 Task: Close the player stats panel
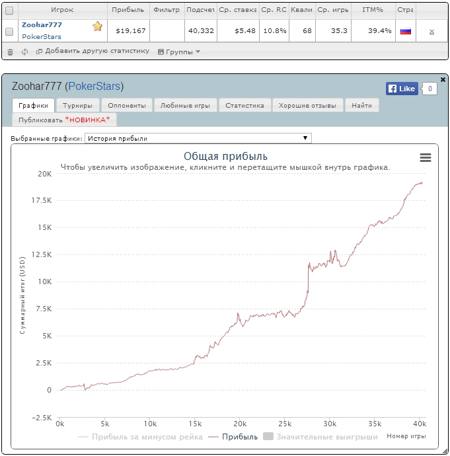[x=443, y=79]
